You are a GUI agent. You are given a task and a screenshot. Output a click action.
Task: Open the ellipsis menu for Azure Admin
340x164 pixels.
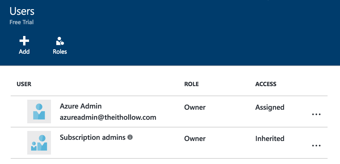pyautogui.click(x=316, y=114)
